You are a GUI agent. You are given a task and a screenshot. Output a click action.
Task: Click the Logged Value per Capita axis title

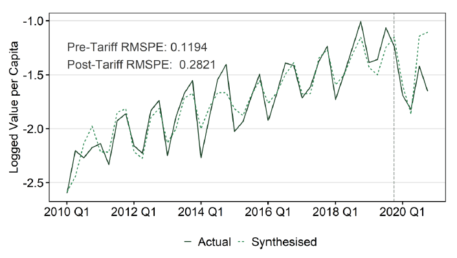tap(14, 107)
